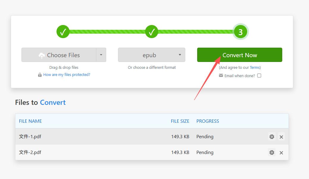The width and height of the screenshot is (309, 179).
Task: Select the 文件-1.pdf file name
Action: [30, 136]
